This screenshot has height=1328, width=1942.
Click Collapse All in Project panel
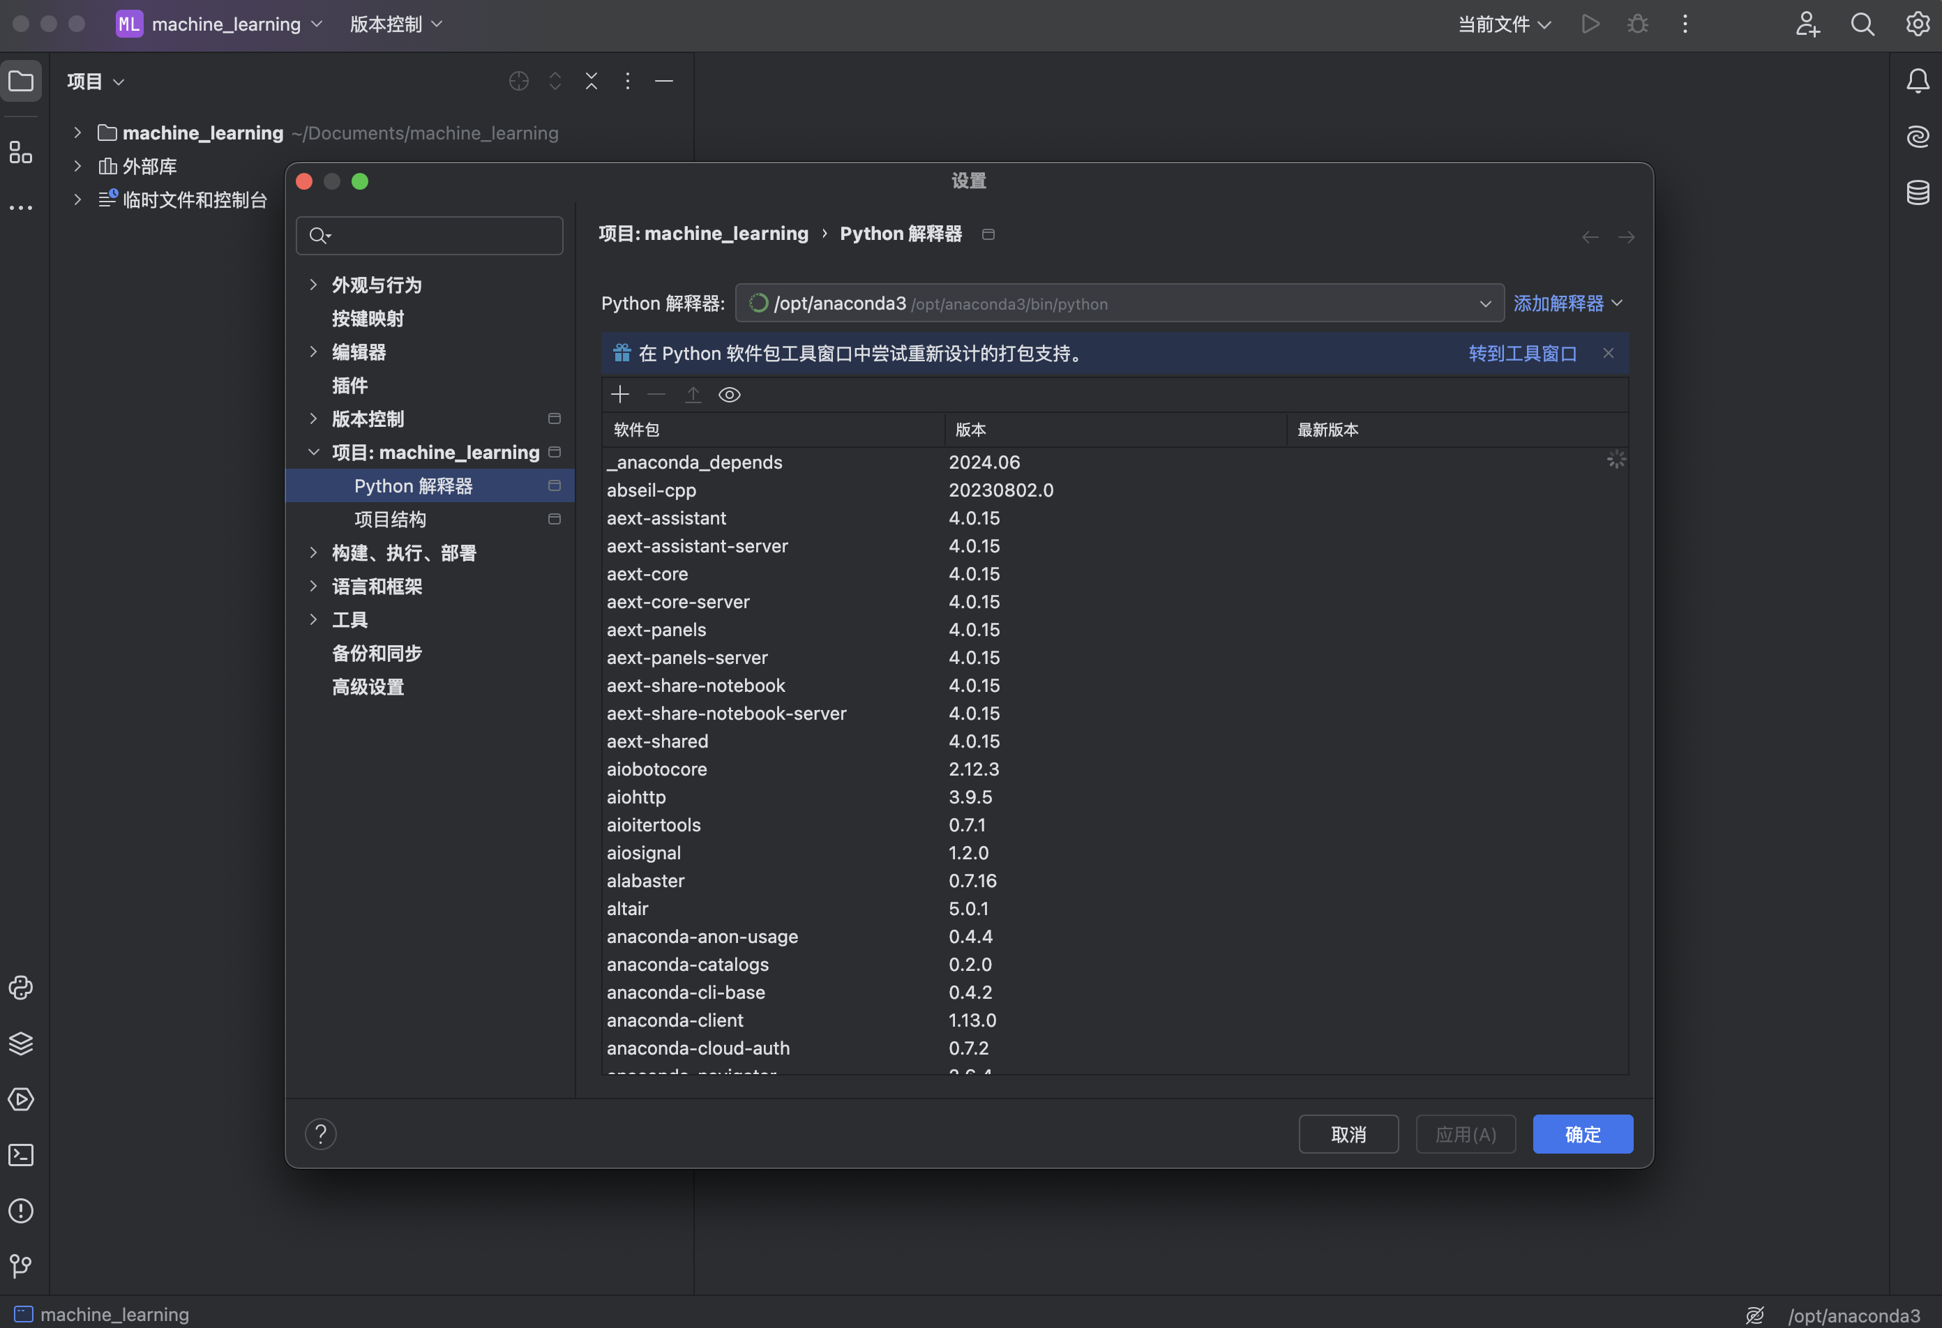592,81
